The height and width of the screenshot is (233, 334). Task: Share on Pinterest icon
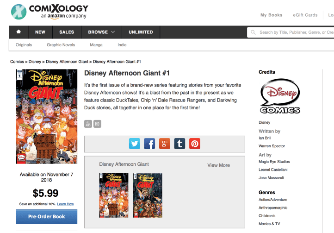[x=195, y=144]
